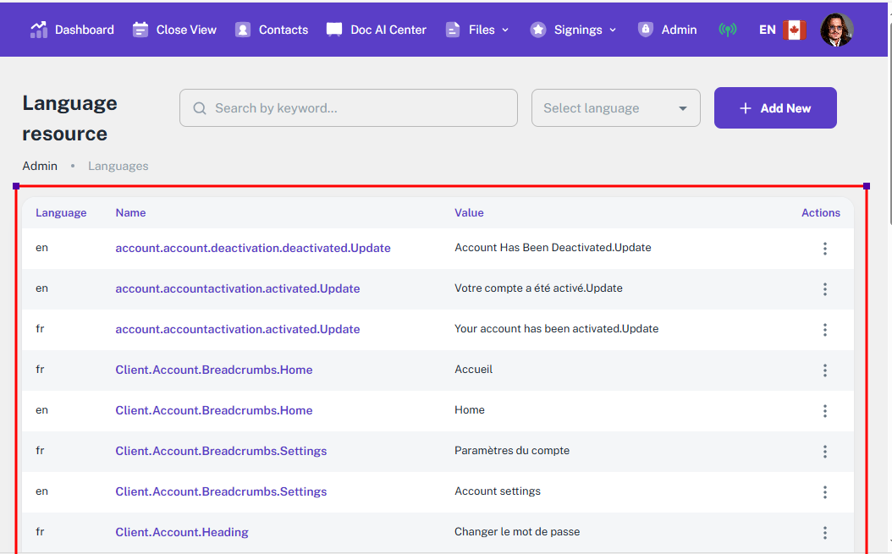Screen dimensions: 892x554
Task: Click the Contacts person icon
Action: 243,30
